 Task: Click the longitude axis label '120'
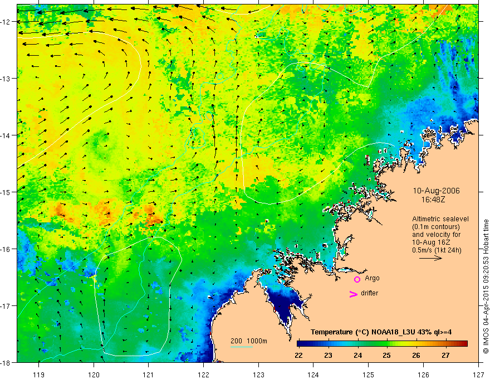94,375
